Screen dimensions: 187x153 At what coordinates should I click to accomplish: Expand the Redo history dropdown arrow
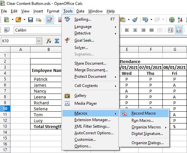pyautogui.click(x=163, y=20)
